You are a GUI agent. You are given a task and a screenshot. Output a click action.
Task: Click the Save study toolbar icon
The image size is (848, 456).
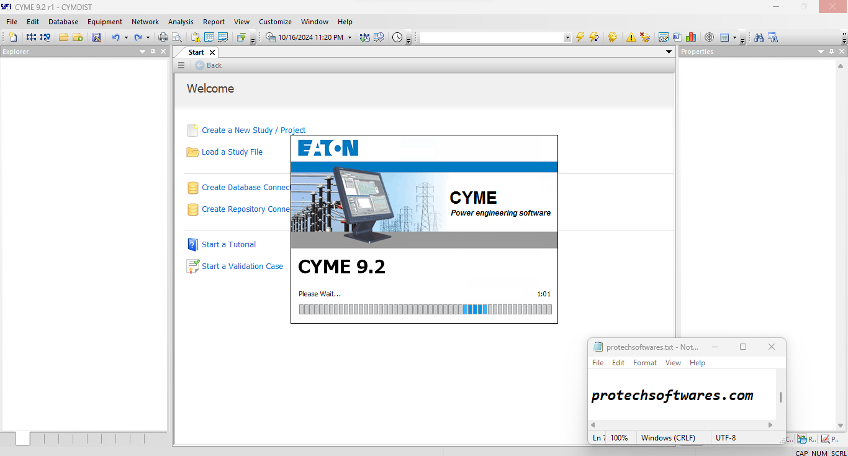pos(96,37)
